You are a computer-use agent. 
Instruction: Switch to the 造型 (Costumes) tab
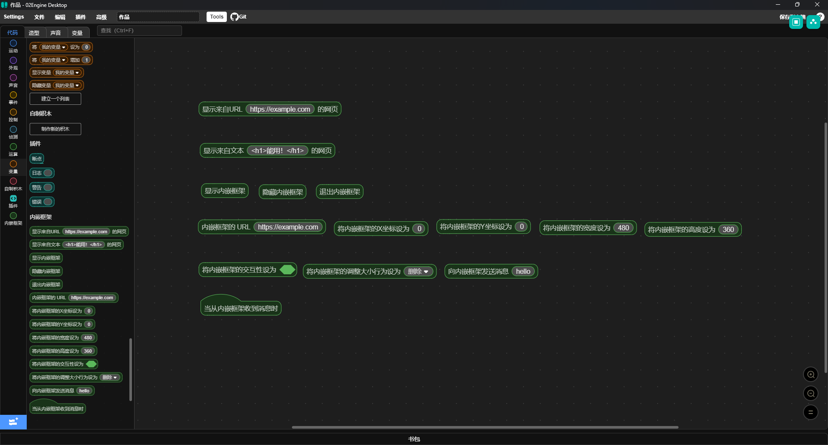34,33
